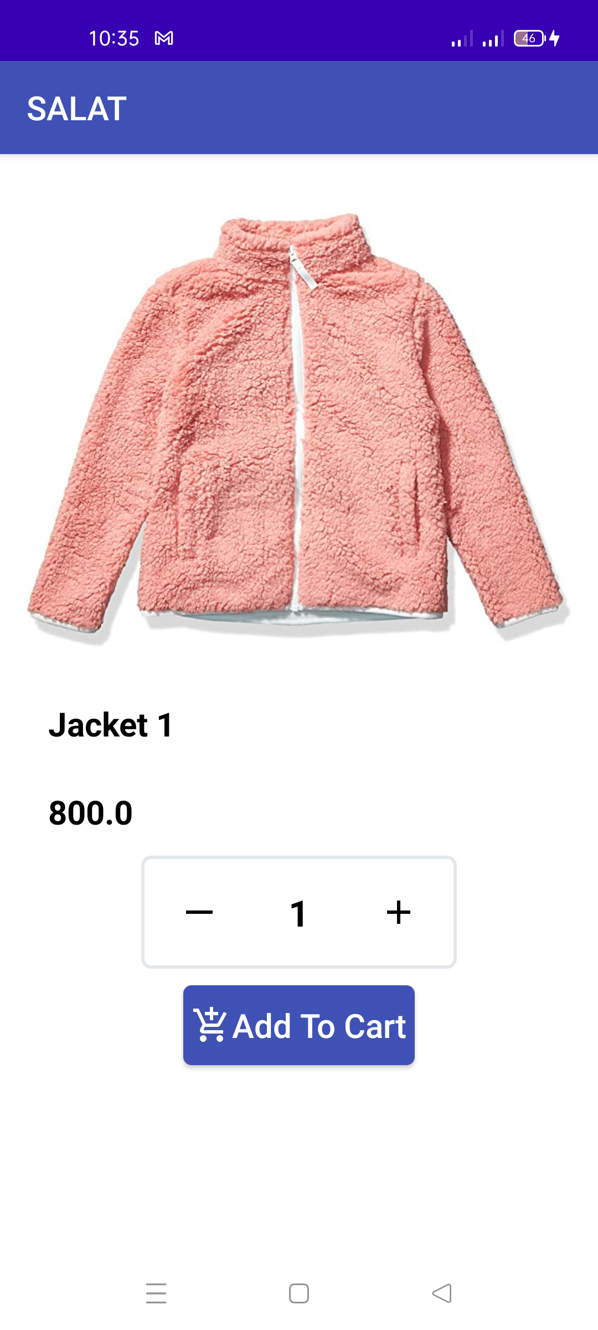Image resolution: width=598 pixels, height=1330 pixels.
Task: Tap the battery indicator showing 46
Action: tap(529, 38)
